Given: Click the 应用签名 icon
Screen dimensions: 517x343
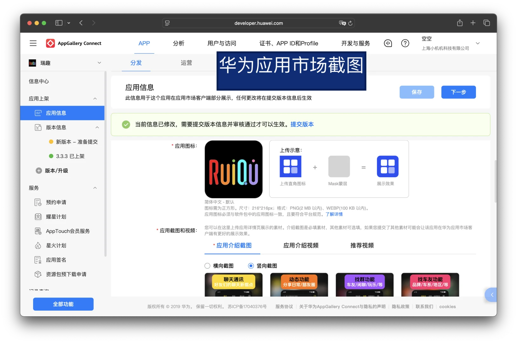Looking at the screenshot, I should coord(38,260).
